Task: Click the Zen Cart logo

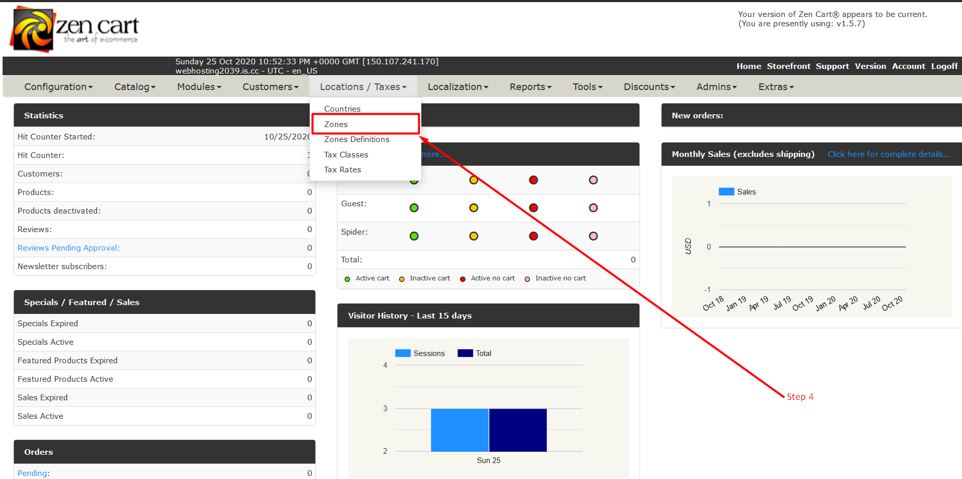Action: pos(75,29)
